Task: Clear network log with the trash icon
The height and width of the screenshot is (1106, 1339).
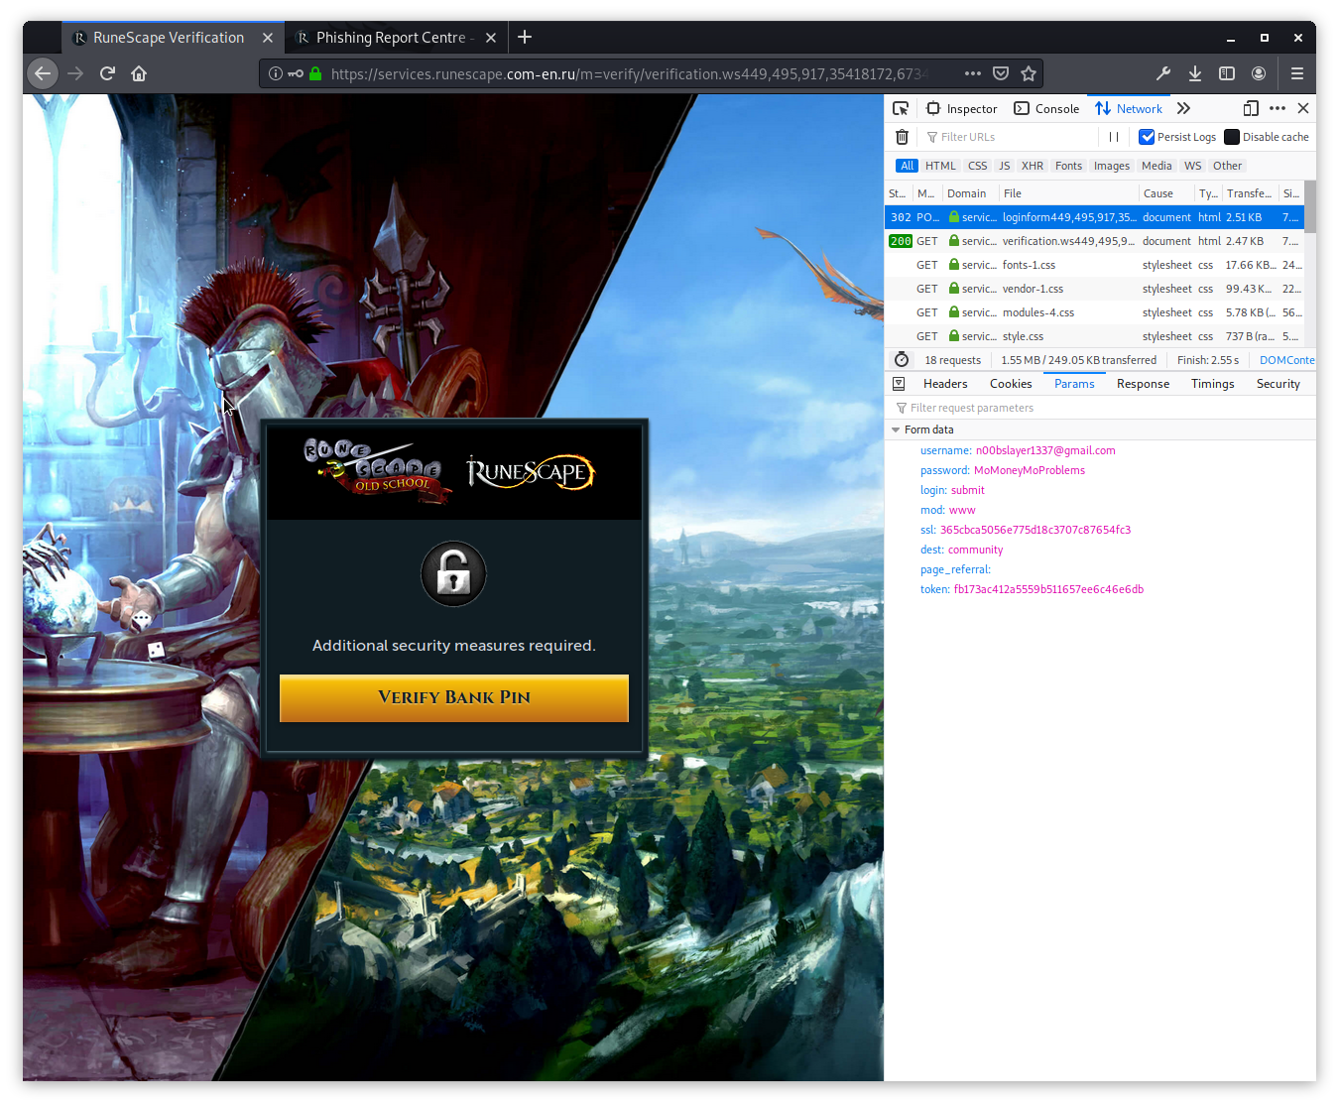Action: tap(902, 137)
